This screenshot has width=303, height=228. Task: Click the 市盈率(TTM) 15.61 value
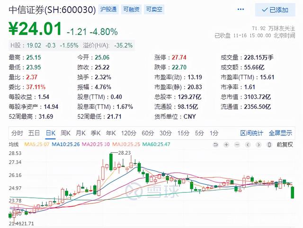(x=267, y=77)
